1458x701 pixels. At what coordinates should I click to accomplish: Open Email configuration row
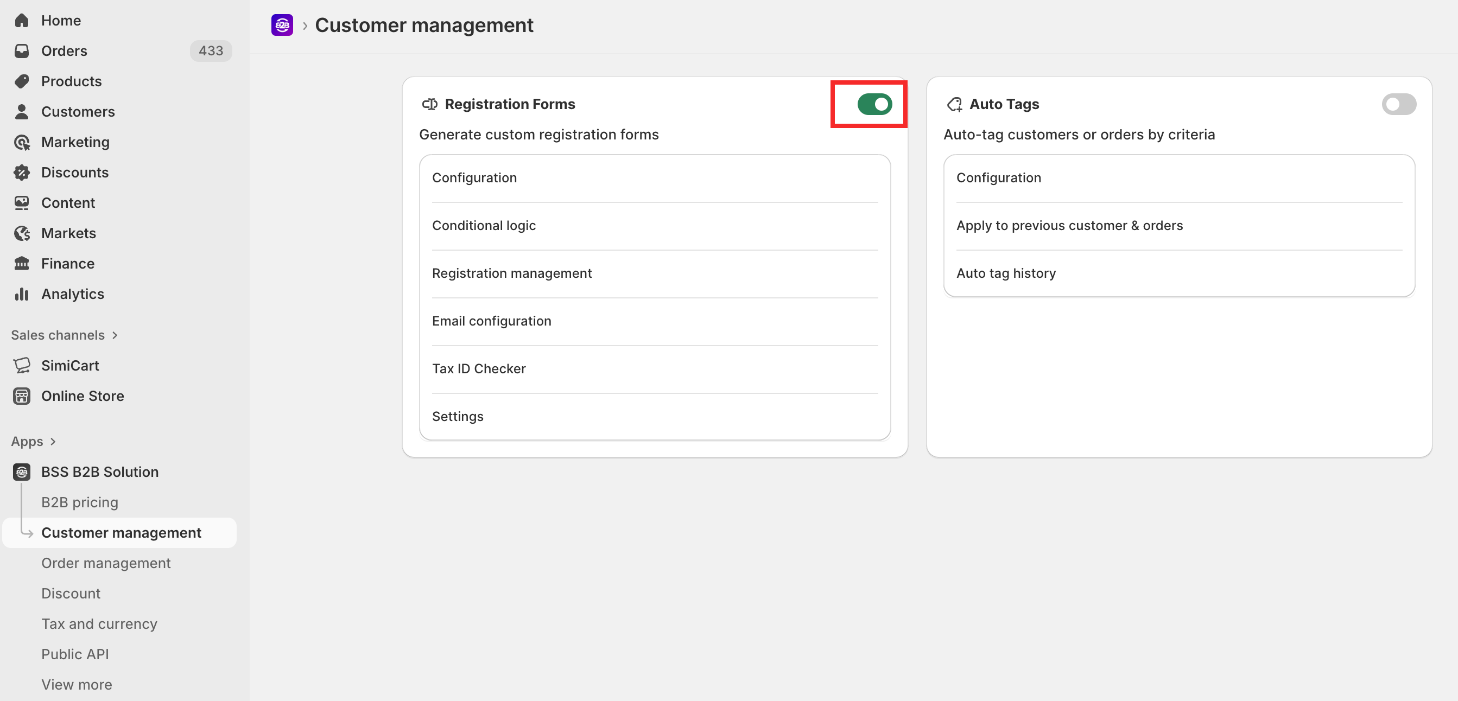[x=491, y=321]
